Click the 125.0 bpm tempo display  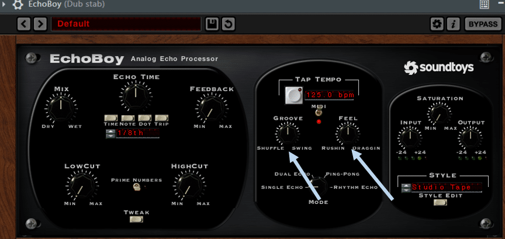329,95
